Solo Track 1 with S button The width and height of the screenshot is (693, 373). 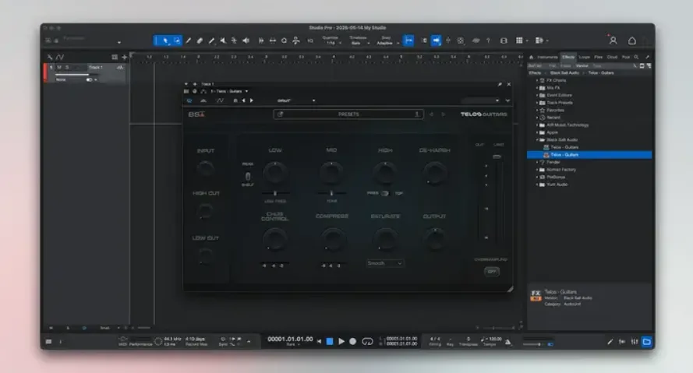coord(67,68)
